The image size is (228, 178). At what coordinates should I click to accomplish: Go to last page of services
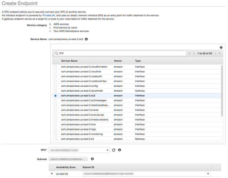(219, 53)
